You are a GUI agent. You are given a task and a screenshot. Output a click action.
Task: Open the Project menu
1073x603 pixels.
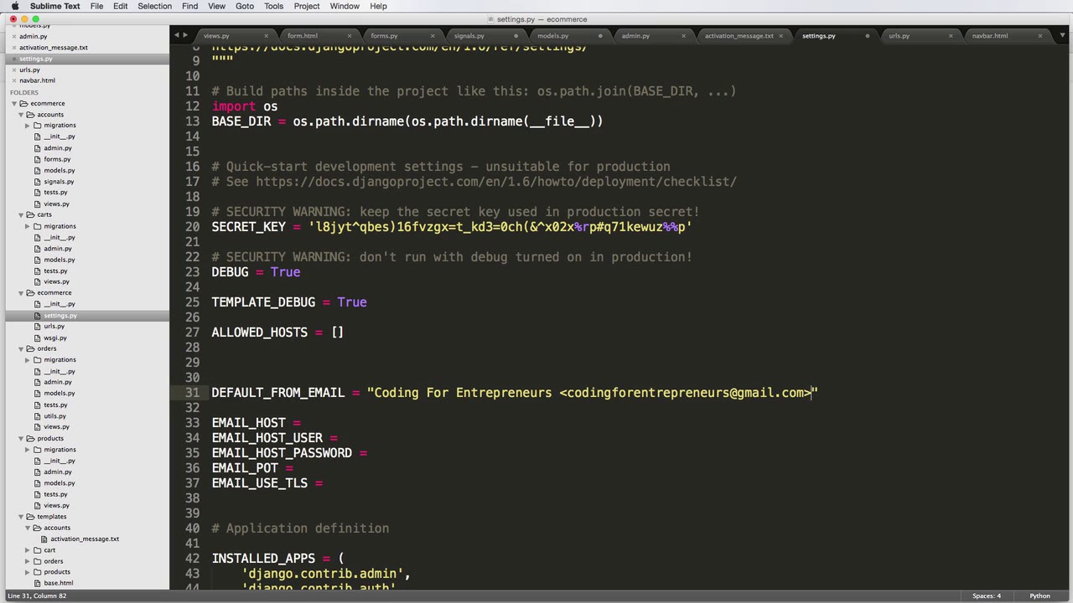pos(307,6)
